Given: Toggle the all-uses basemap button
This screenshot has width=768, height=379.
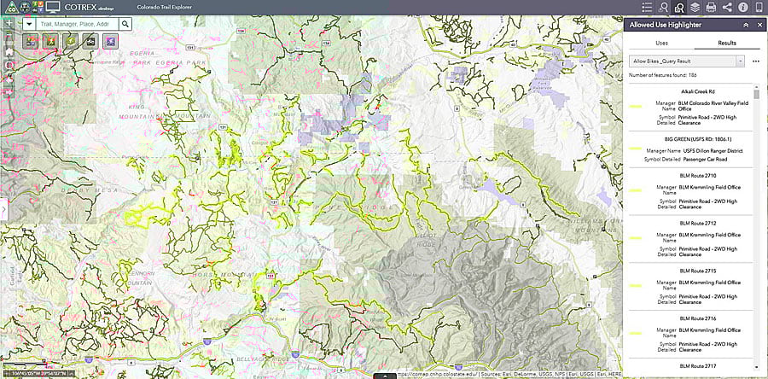Looking at the screenshot, I should click(x=30, y=42).
